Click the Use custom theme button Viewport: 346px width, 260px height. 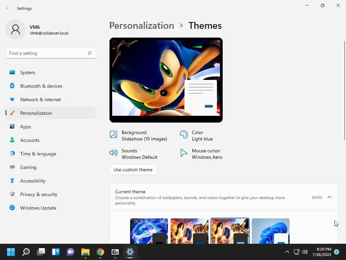(133, 170)
